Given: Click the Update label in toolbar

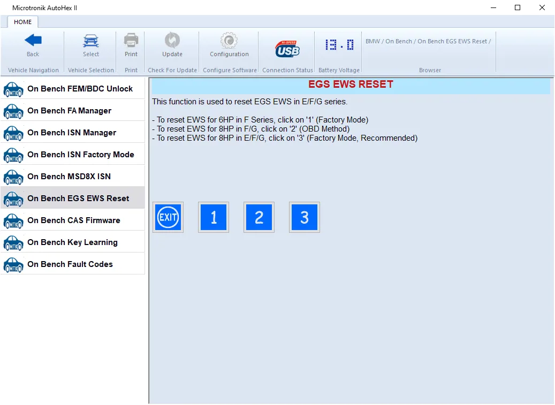Looking at the screenshot, I should point(172,54).
